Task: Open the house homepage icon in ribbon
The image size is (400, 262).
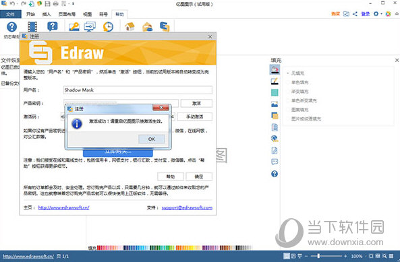Action: tap(130, 26)
